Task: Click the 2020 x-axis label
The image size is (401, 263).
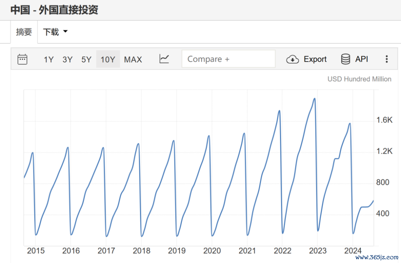Action: point(212,251)
